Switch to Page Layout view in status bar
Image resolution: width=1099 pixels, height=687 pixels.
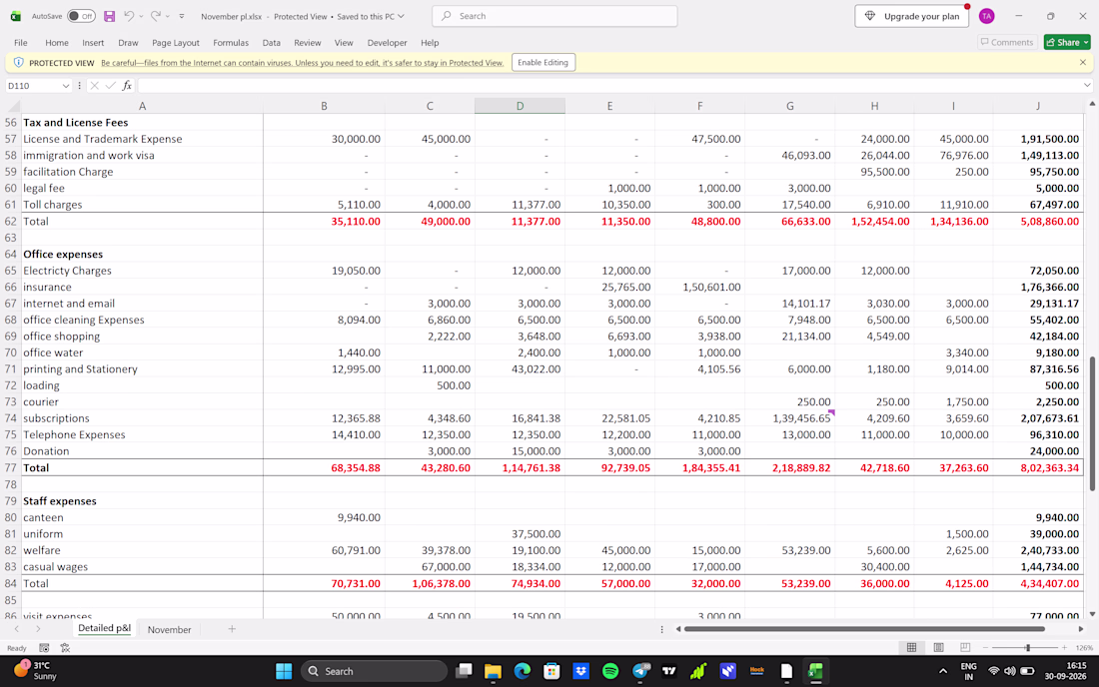(x=938, y=648)
